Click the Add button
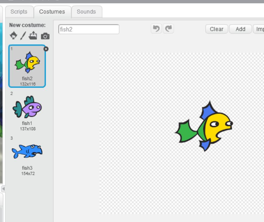The width and height of the screenshot is (264, 222). click(x=240, y=29)
